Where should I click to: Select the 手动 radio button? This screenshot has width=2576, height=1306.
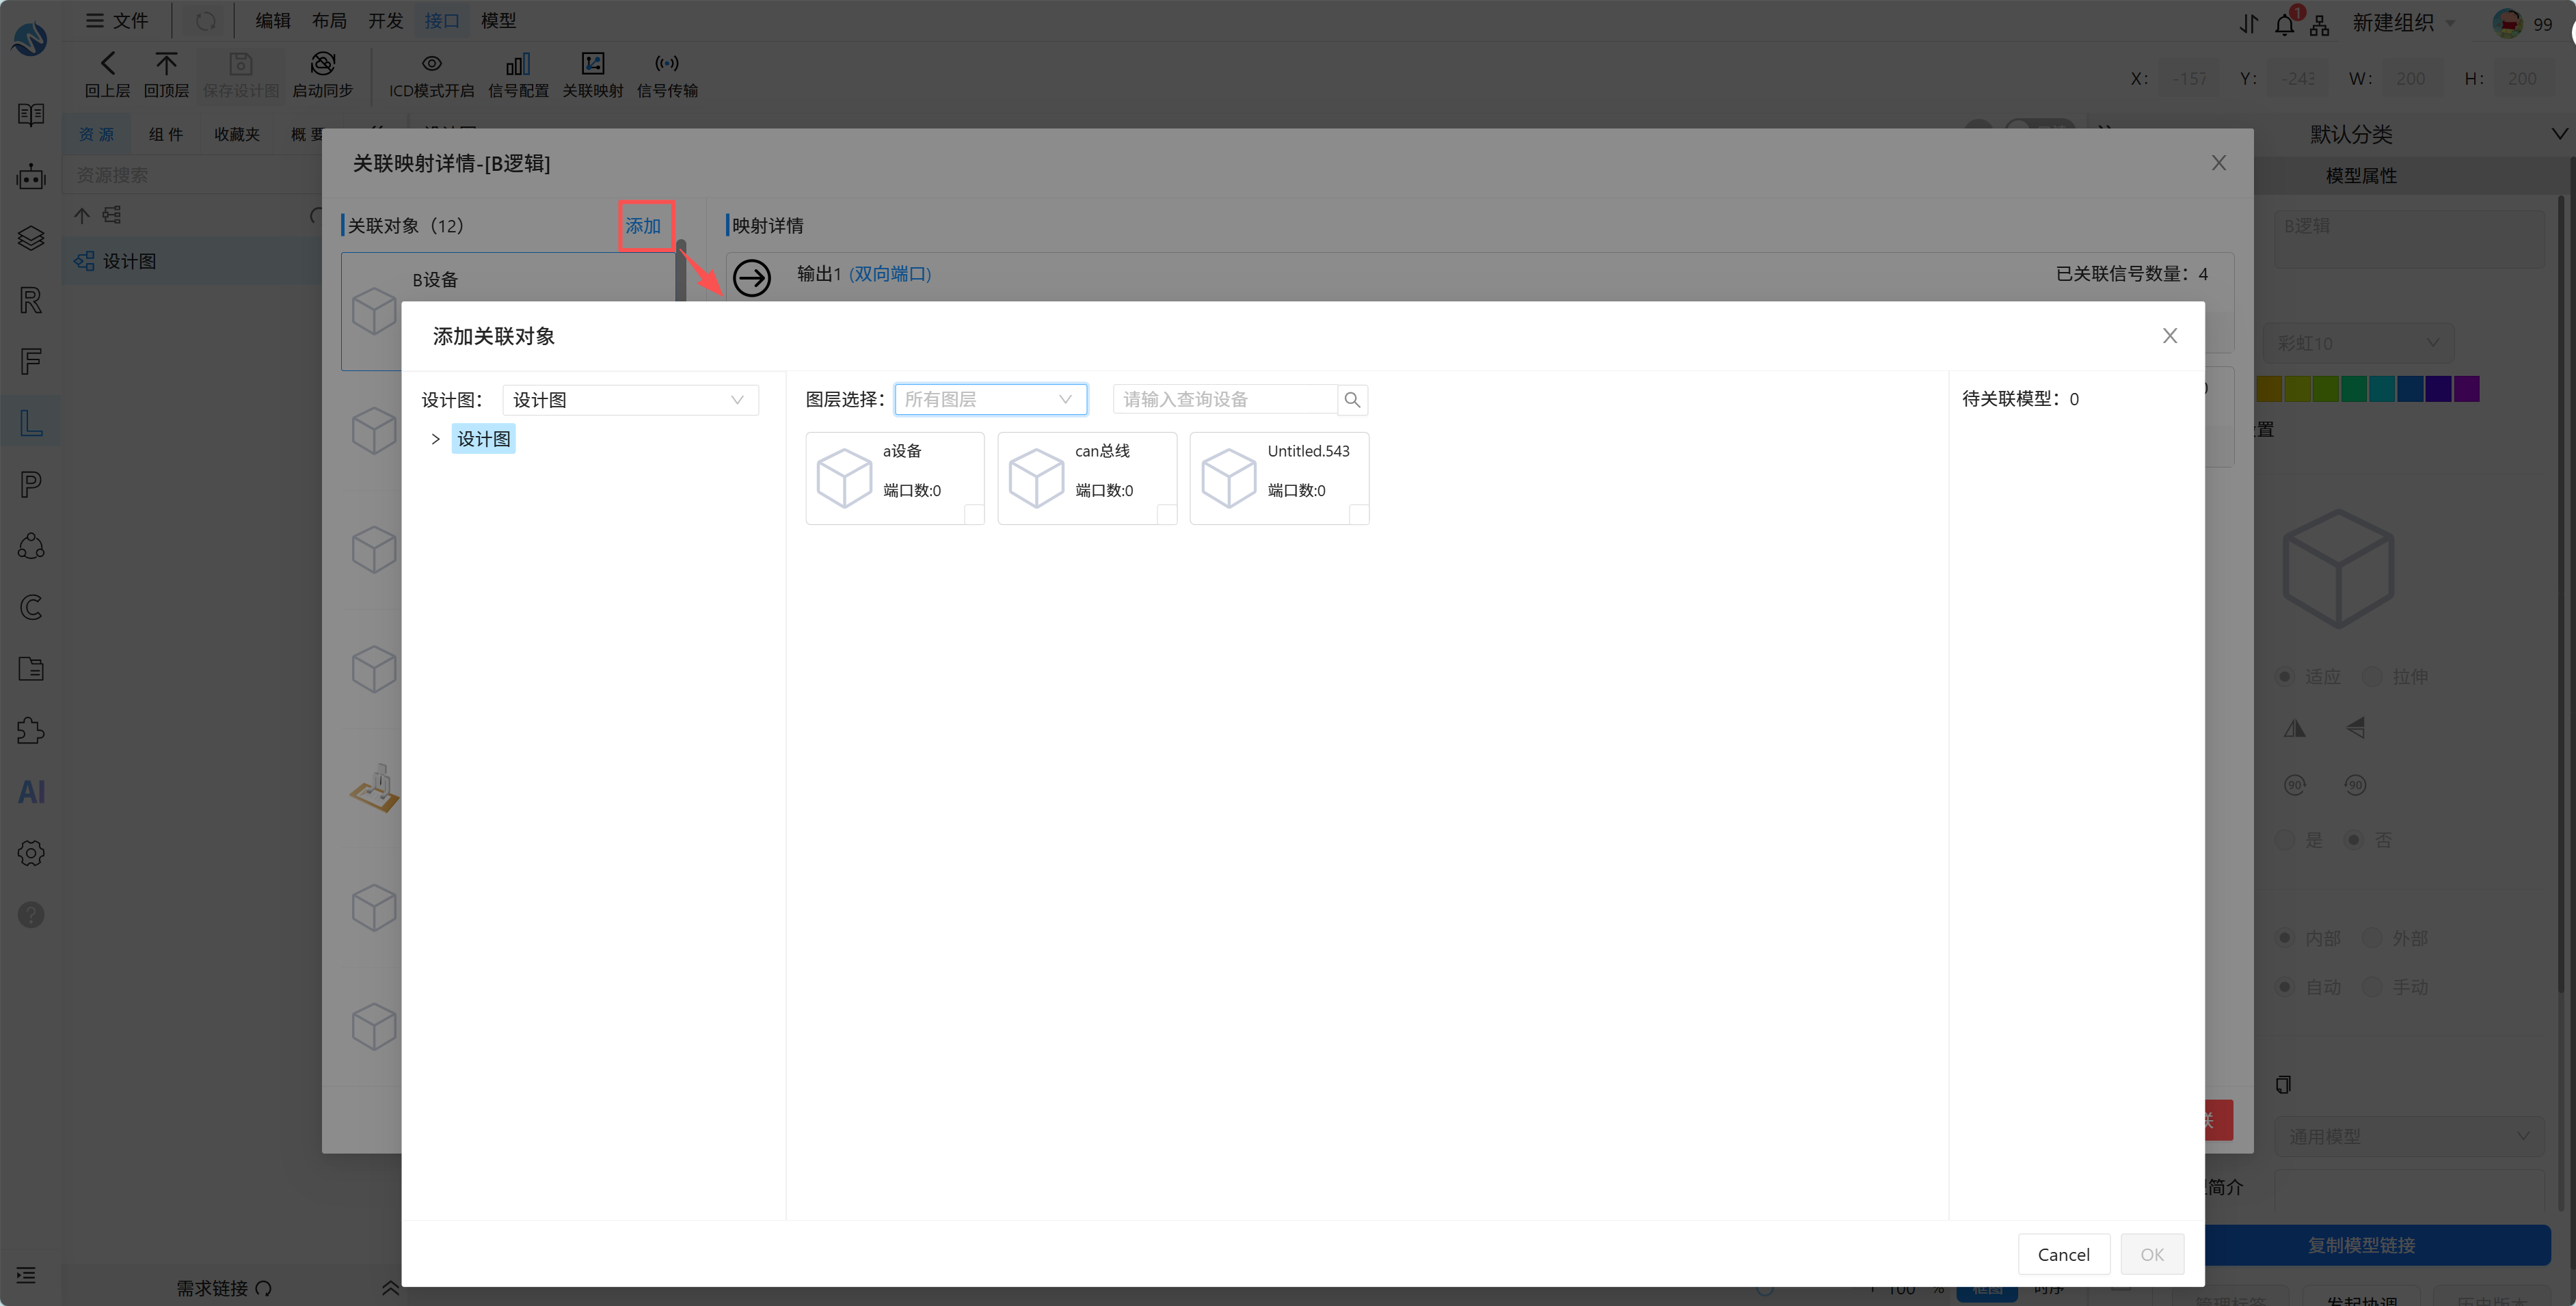pos(2371,987)
